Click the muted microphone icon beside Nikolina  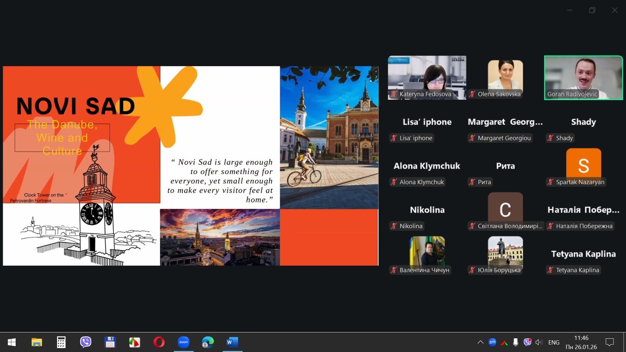click(x=394, y=226)
